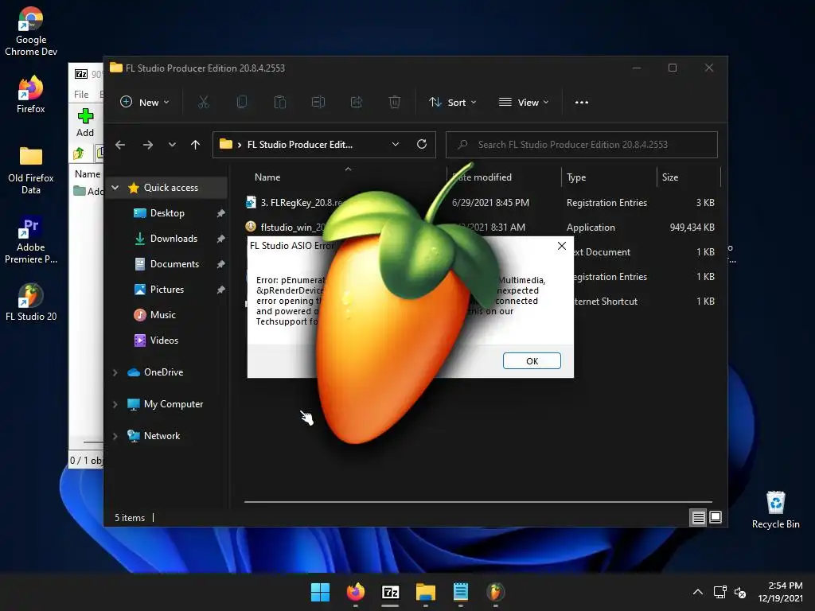Select Videos in navigation pane

pos(164,341)
